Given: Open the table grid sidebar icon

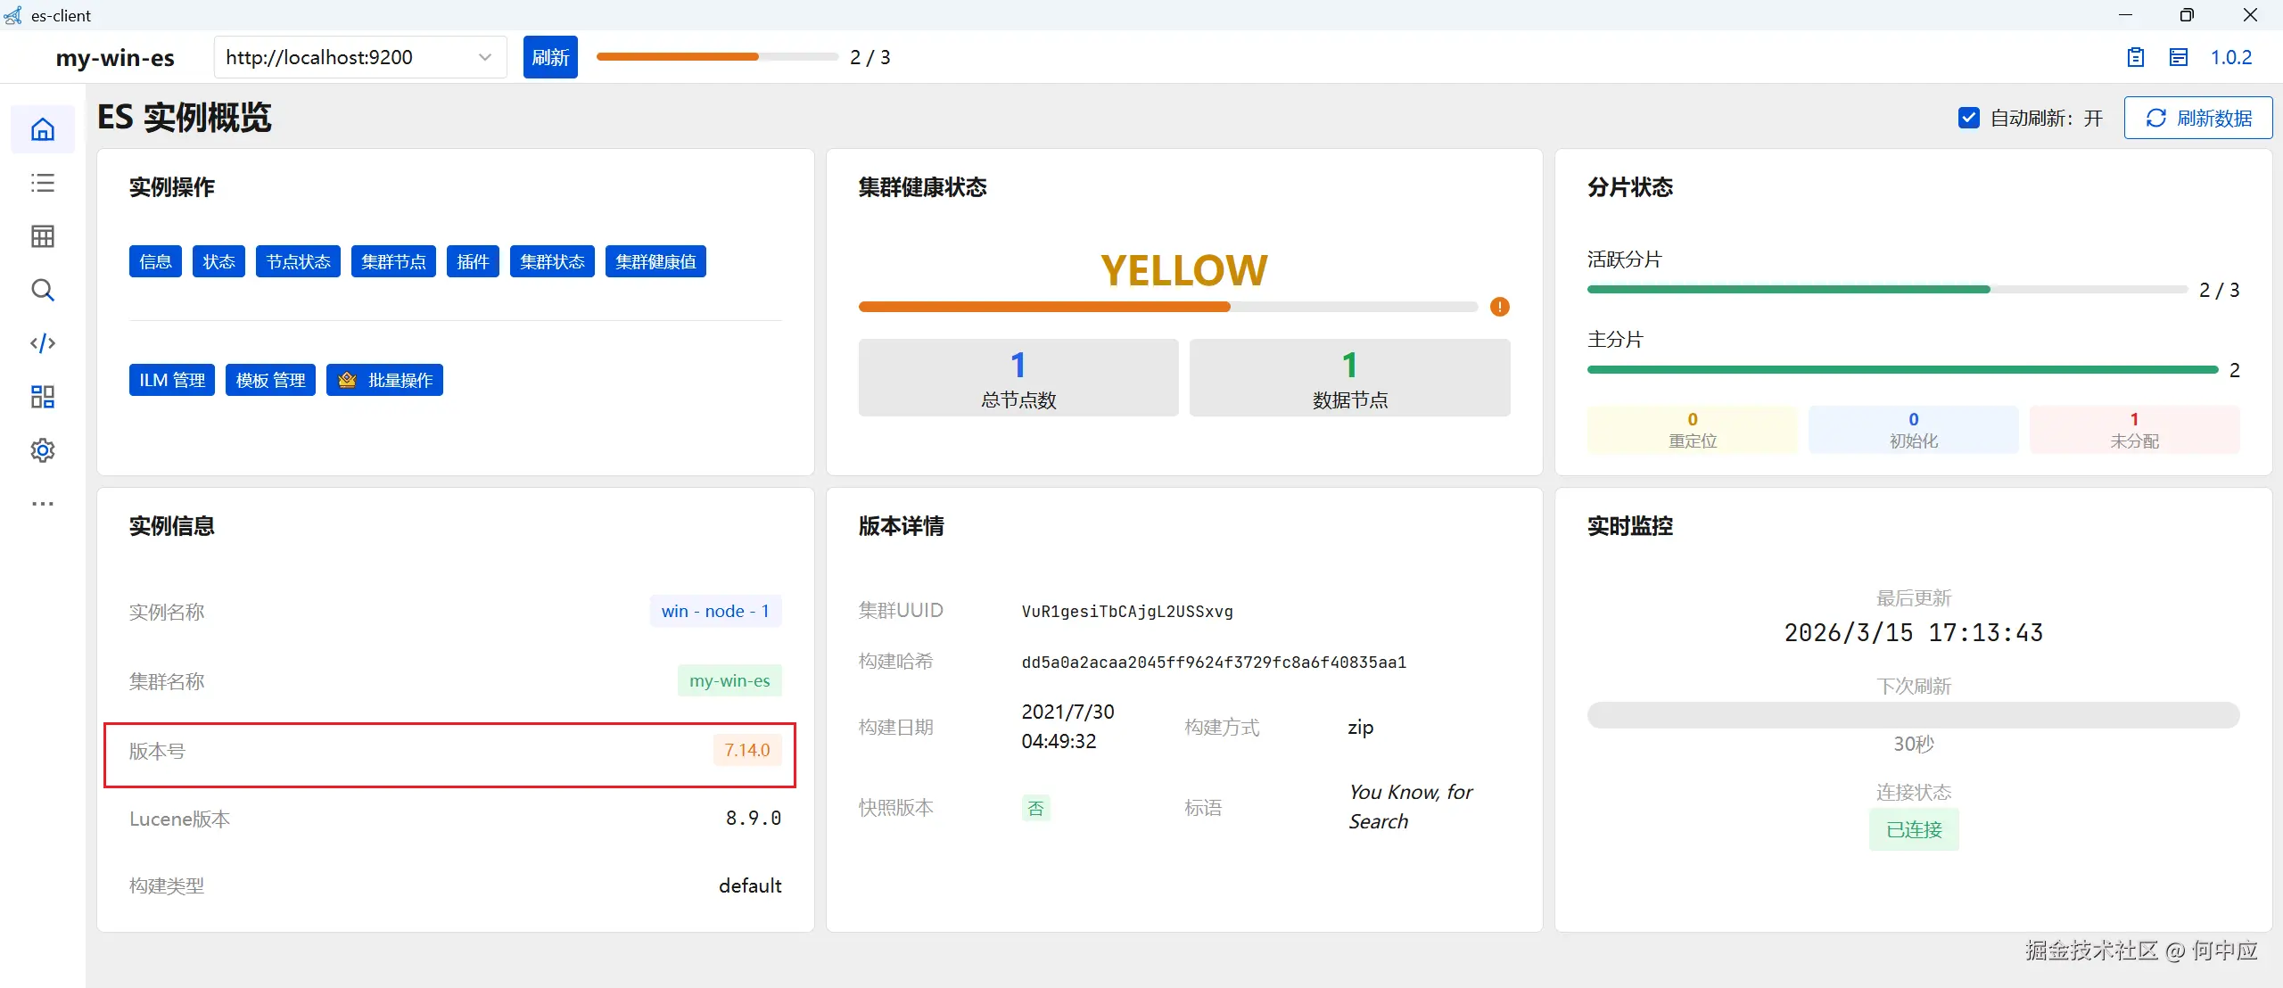Looking at the screenshot, I should [x=43, y=236].
